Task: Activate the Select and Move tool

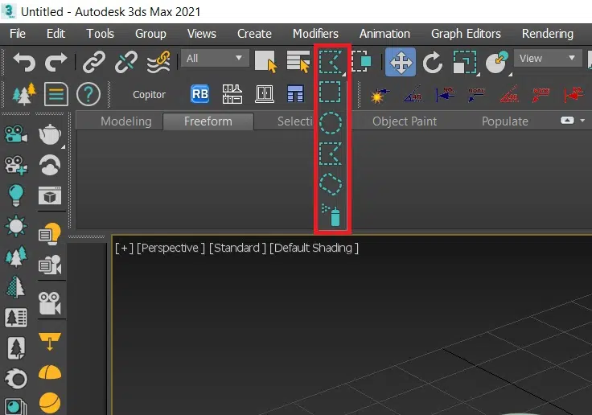Action: tap(400, 60)
